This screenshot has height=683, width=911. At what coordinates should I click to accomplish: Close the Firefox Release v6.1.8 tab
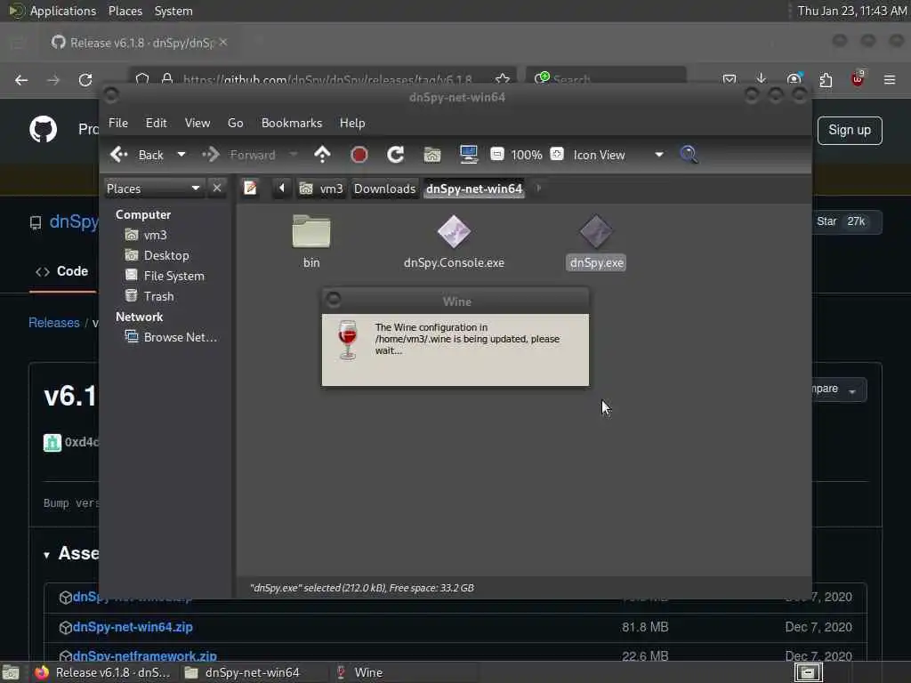(223, 43)
